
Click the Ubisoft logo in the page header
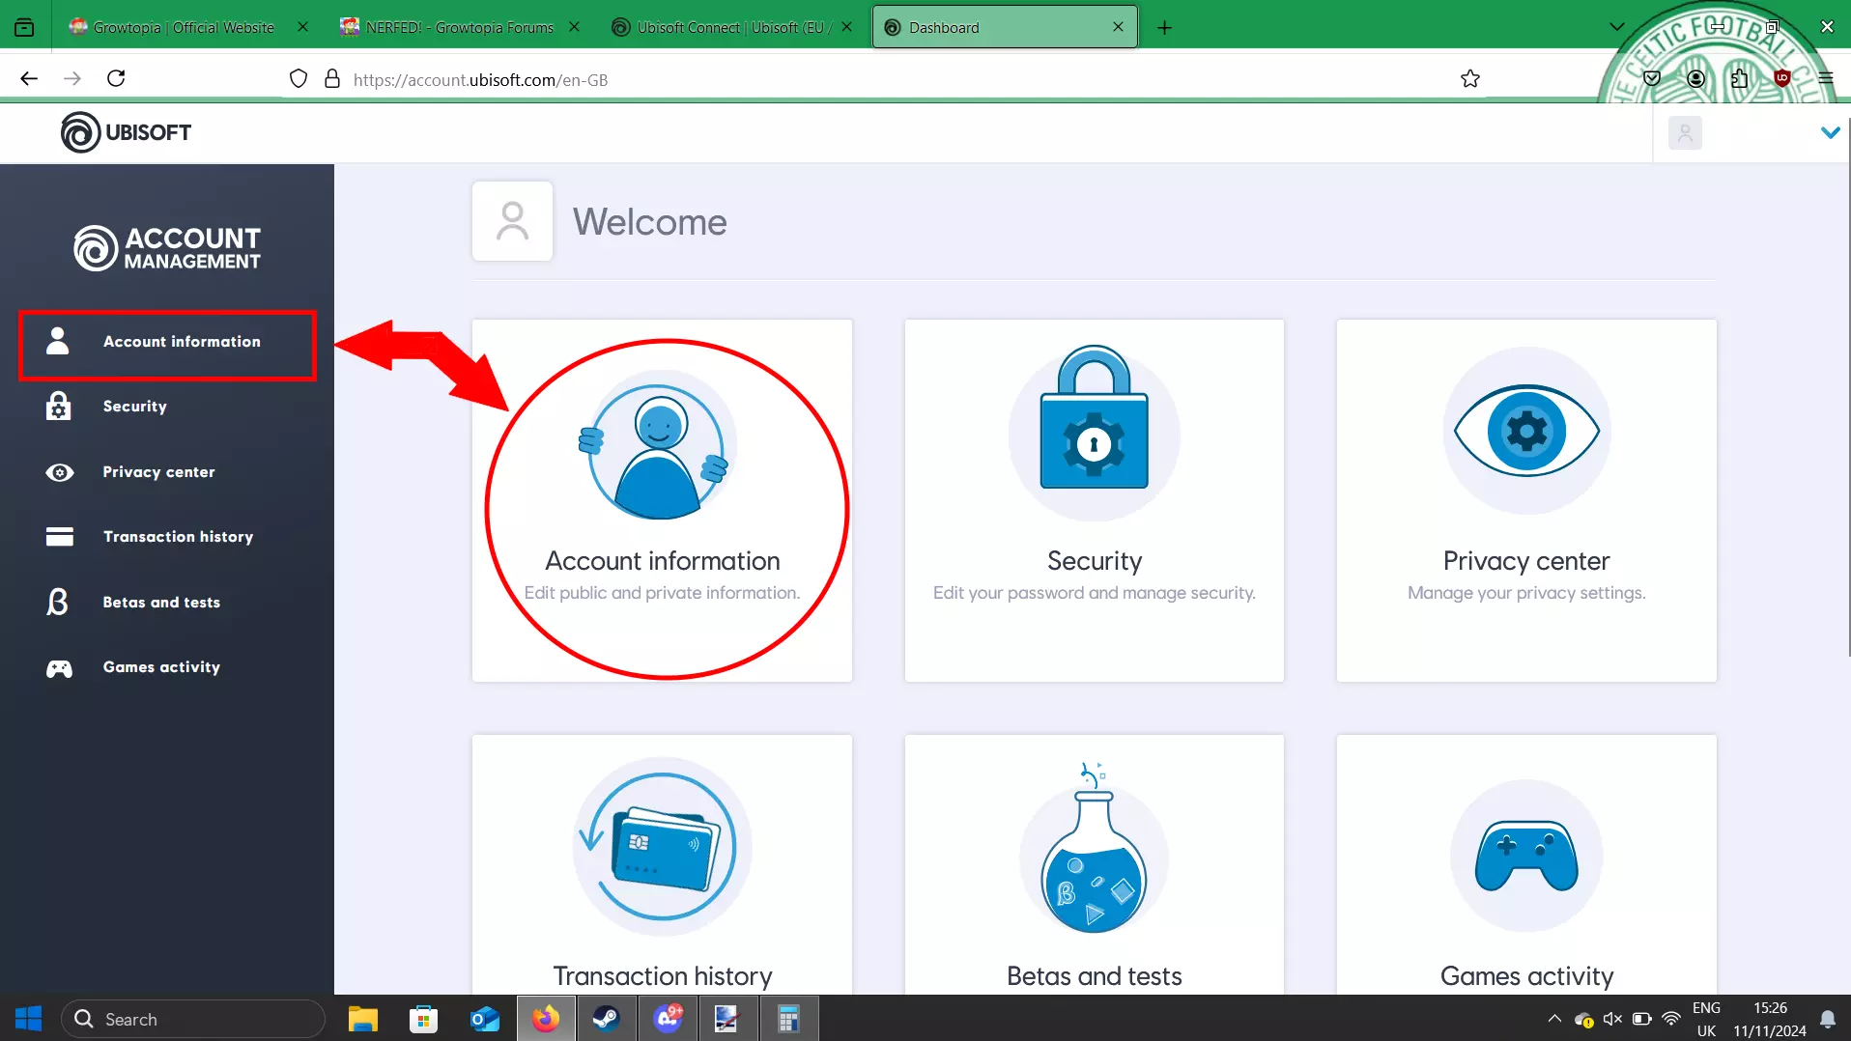[x=126, y=132]
